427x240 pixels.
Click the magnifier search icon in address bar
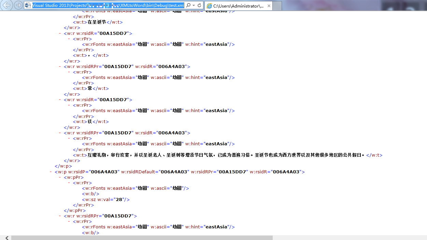188,5
